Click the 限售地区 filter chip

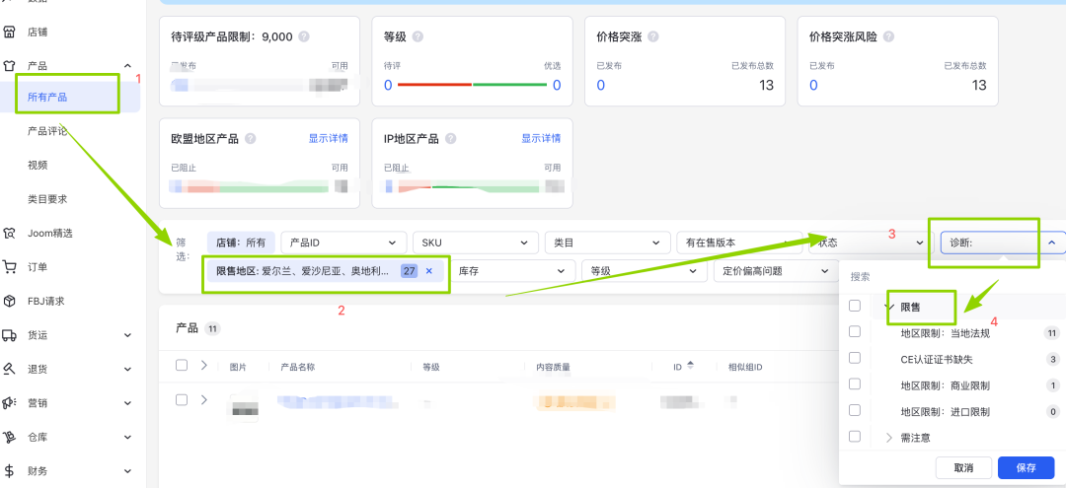pyautogui.click(x=325, y=271)
